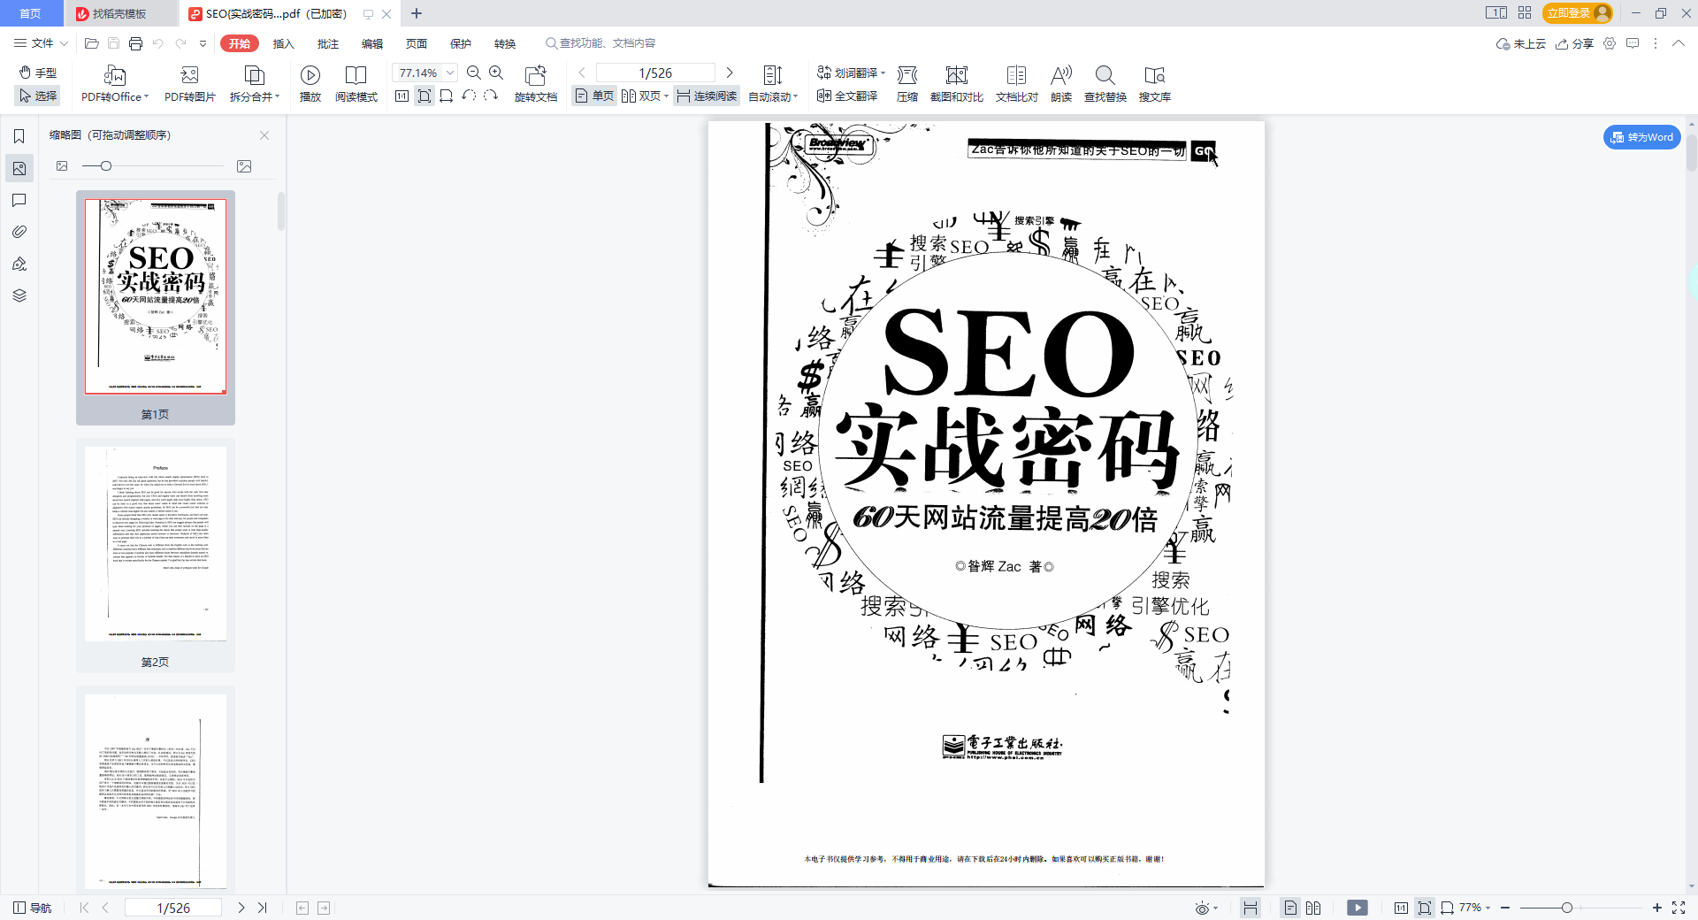Click the 播放 slideshow play icon
This screenshot has width=1698, height=920.
click(x=310, y=76)
